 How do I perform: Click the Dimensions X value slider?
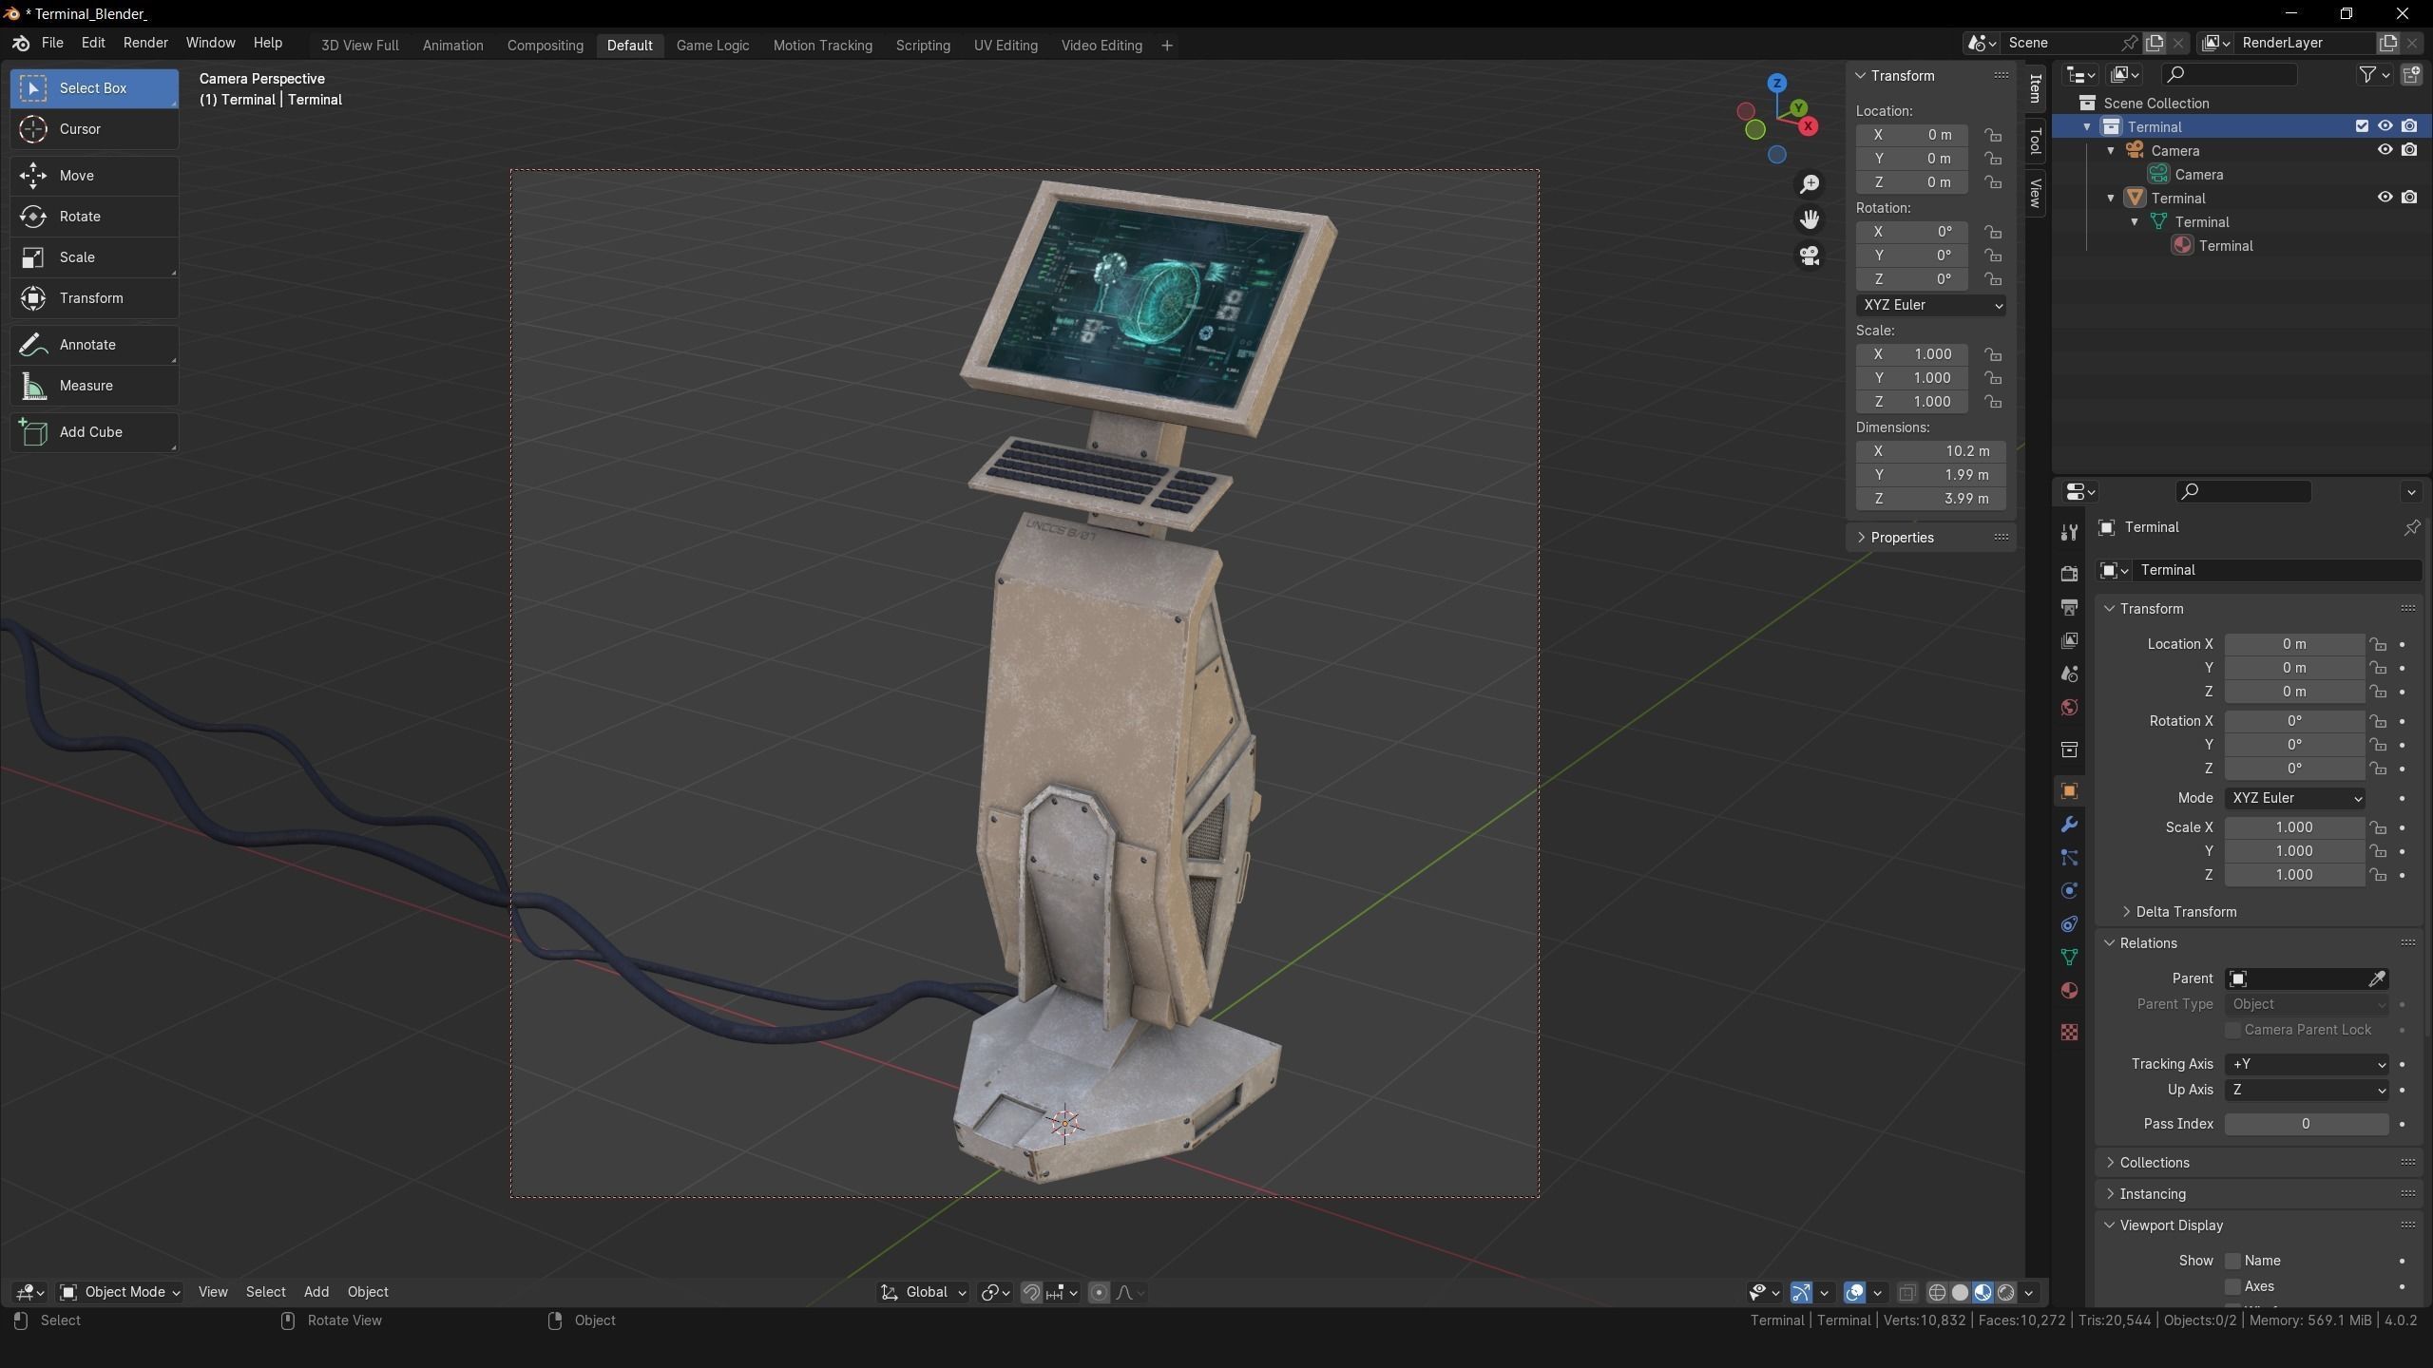click(1931, 451)
